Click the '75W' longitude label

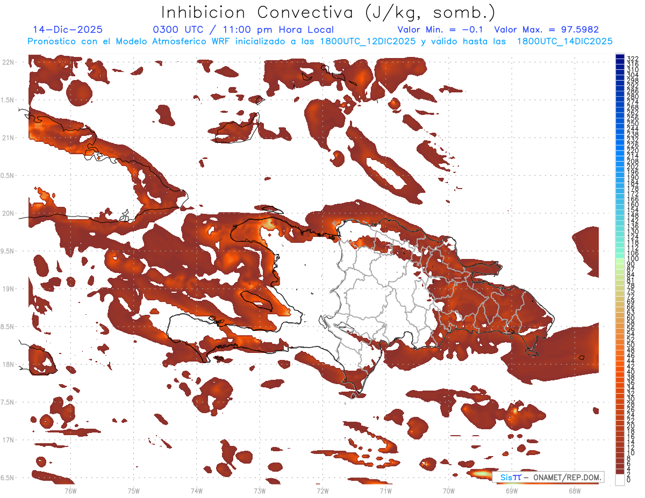133,490
